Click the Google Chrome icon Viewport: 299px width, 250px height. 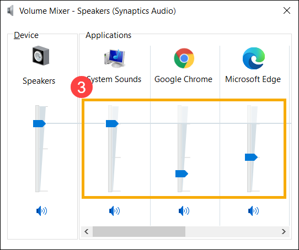tap(184, 58)
